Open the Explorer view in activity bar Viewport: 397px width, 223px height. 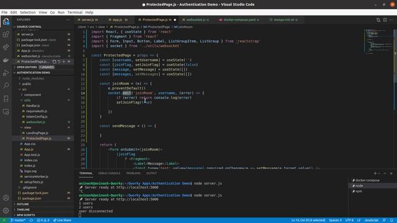pos(6,22)
